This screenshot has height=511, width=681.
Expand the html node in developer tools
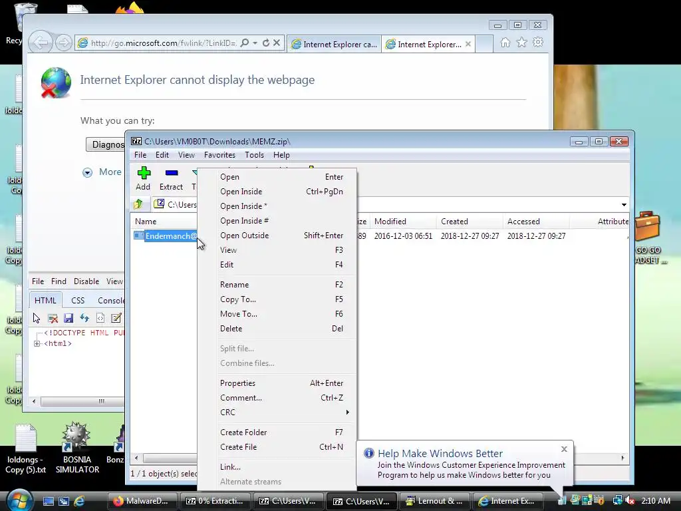click(37, 344)
